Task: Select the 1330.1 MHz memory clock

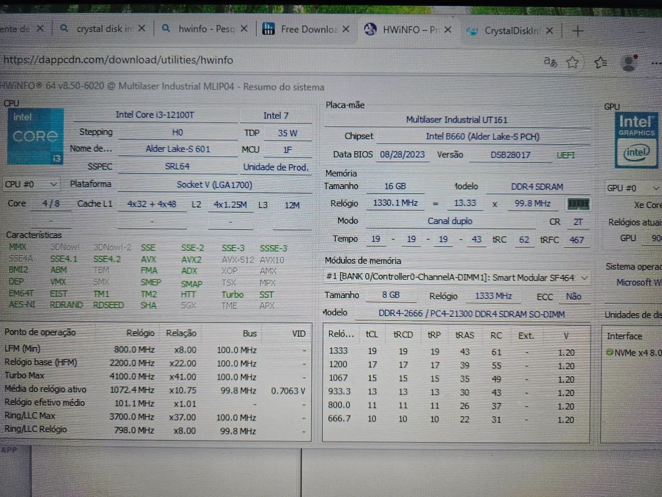Action: pyautogui.click(x=396, y=203)
